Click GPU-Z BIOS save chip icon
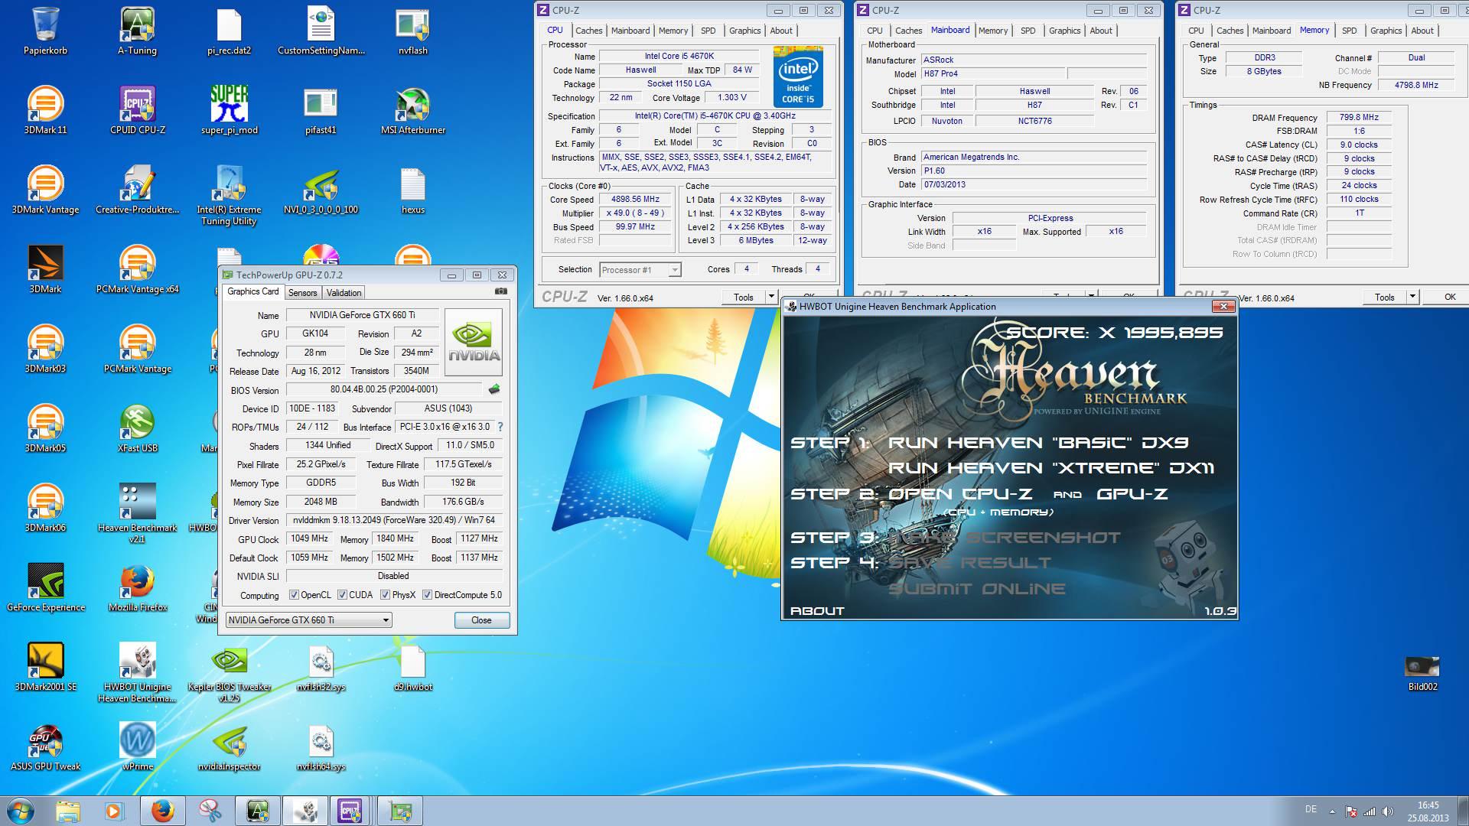Image resolution: width=1469 pixels, height=826 pixels. [x=494, y=389]
